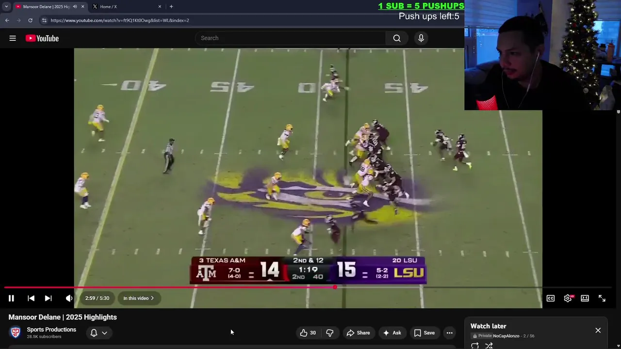
Task: Mute the tab via speaker icon
Action: [x=75, y=7]
